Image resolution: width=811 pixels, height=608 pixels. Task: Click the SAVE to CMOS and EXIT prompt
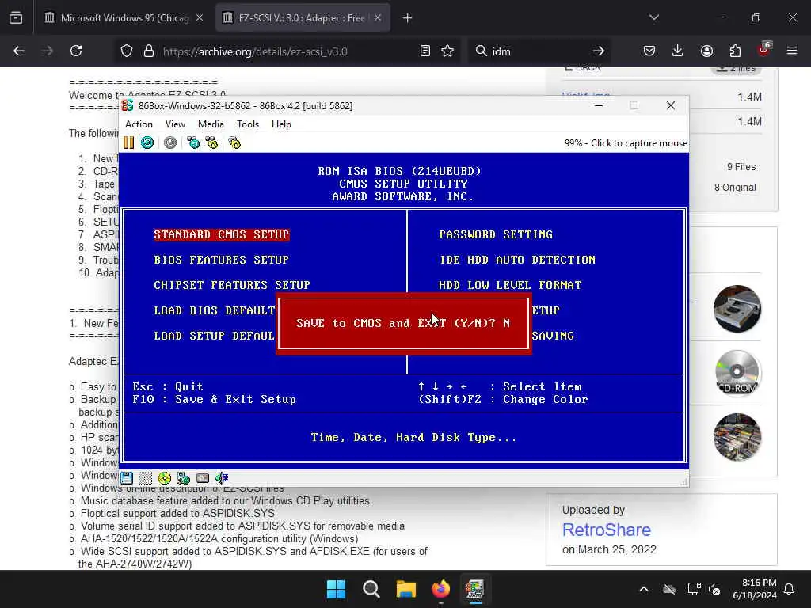click(403, 323)
